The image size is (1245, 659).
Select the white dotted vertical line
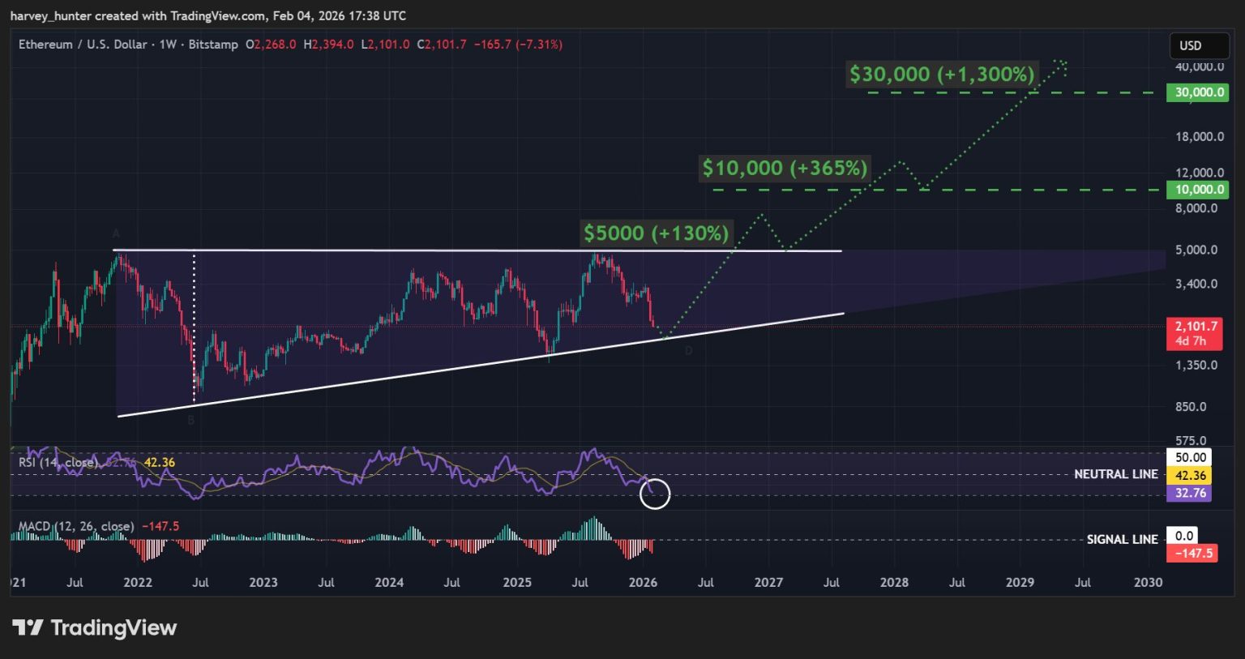pyautogui.click(x=194, y=324)
